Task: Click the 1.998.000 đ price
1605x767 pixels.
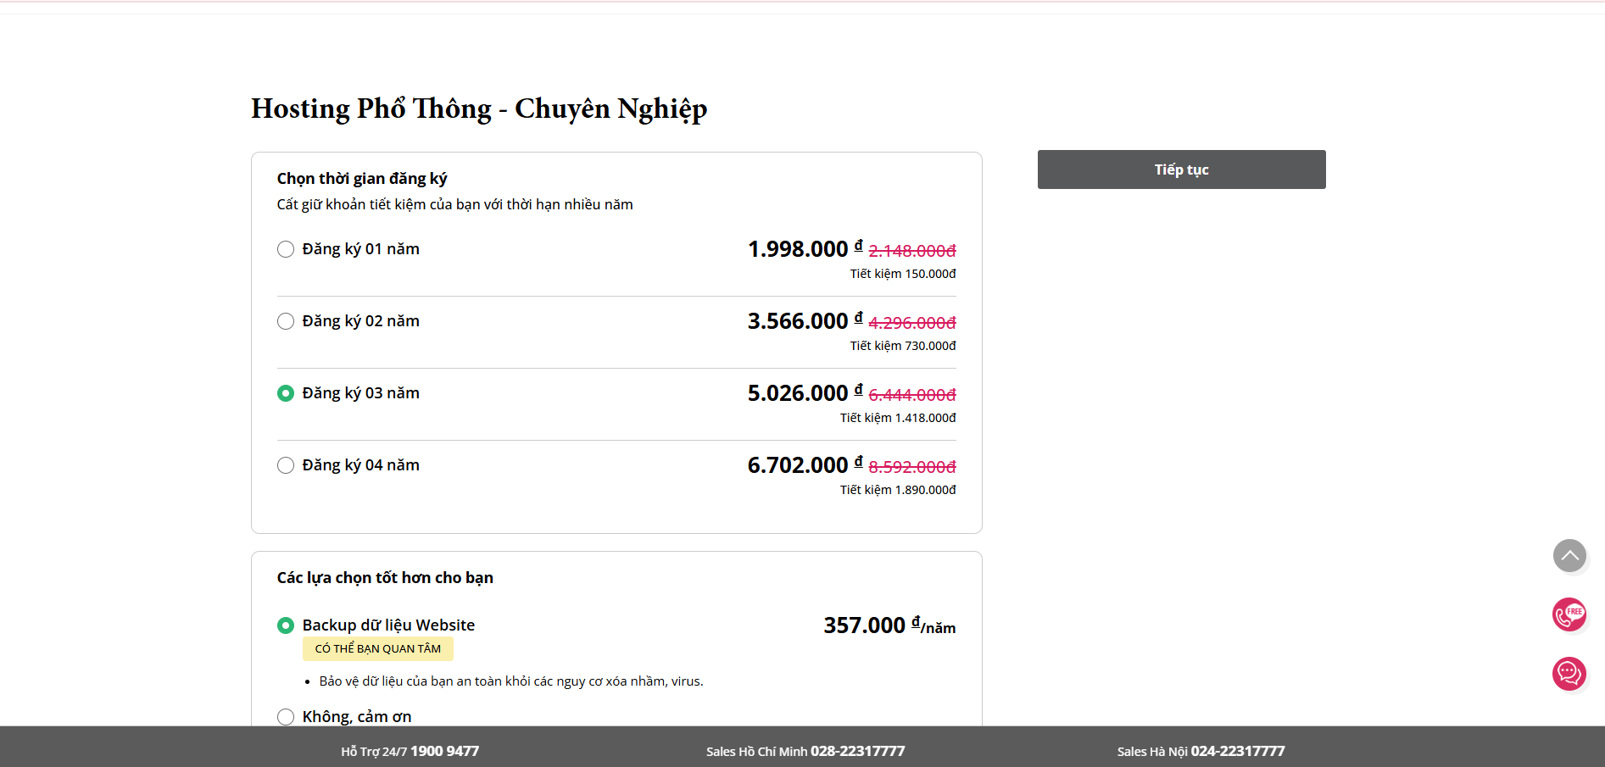Action: coord(798,249)
